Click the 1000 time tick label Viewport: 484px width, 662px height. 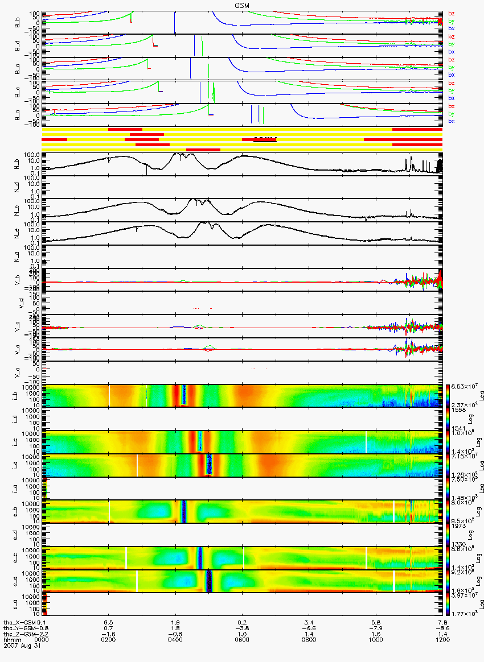376,640
